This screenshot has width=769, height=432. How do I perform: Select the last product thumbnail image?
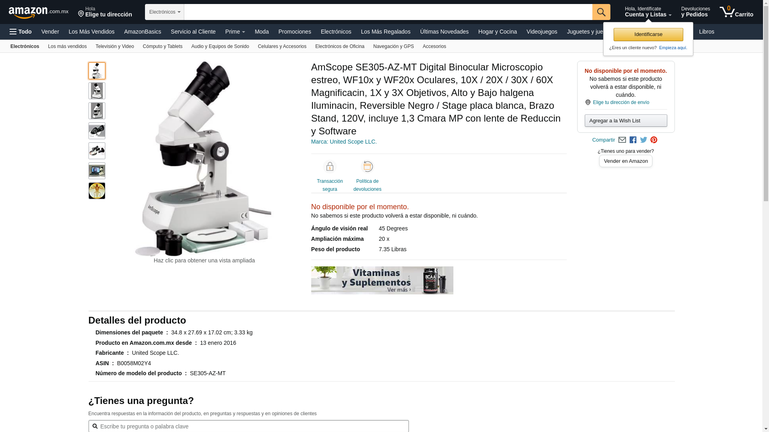click(97, 191)
